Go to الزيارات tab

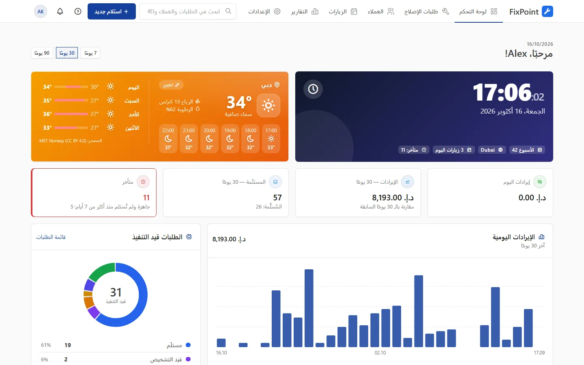pos(343,11)
